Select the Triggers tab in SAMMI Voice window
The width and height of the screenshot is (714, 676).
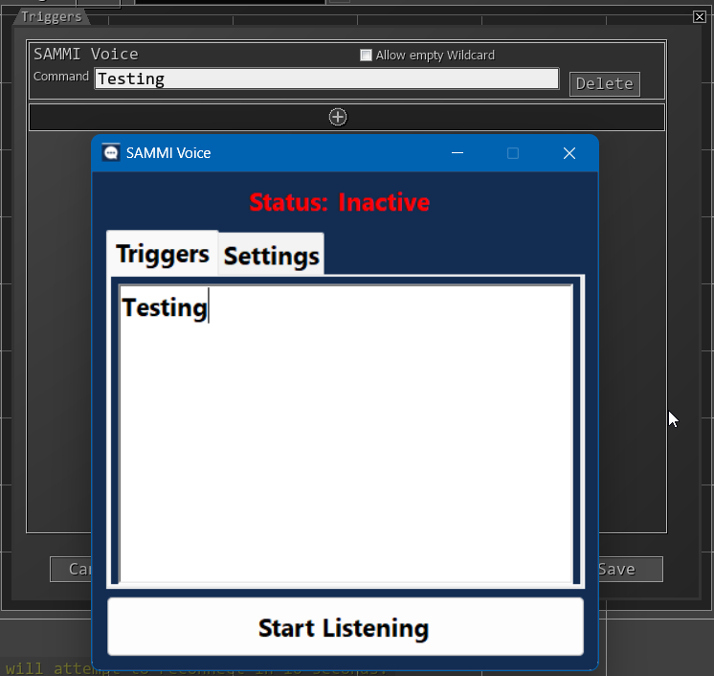click(x=163, y=254)
